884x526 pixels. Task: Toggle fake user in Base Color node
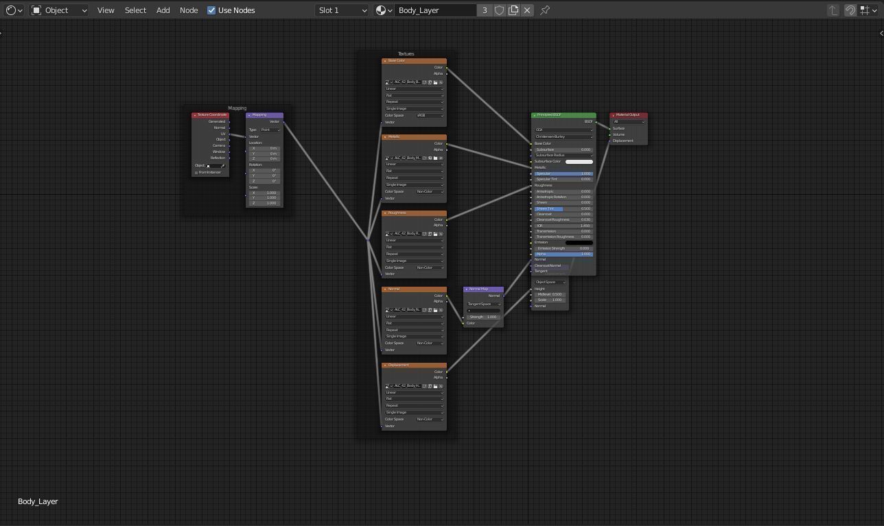(x=424, y=82)
